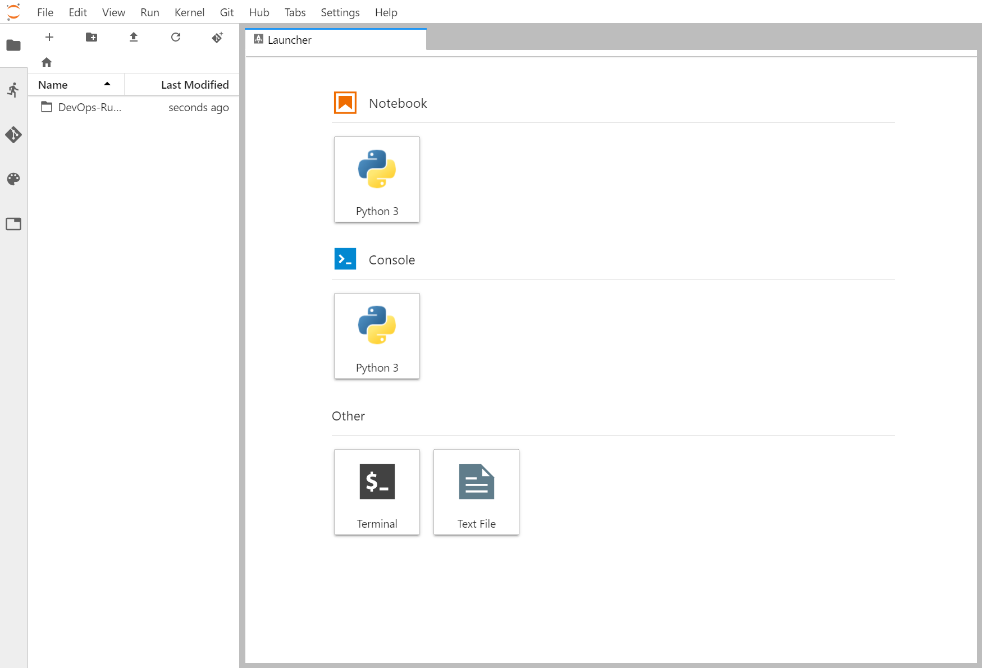
Task: Click the Other section heading
Action: (348, 416)
